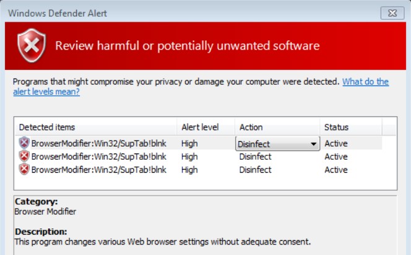Click the Windows Defender Alert title bar
The width and height of the screenshot is (411, 255).
point(186,12)
